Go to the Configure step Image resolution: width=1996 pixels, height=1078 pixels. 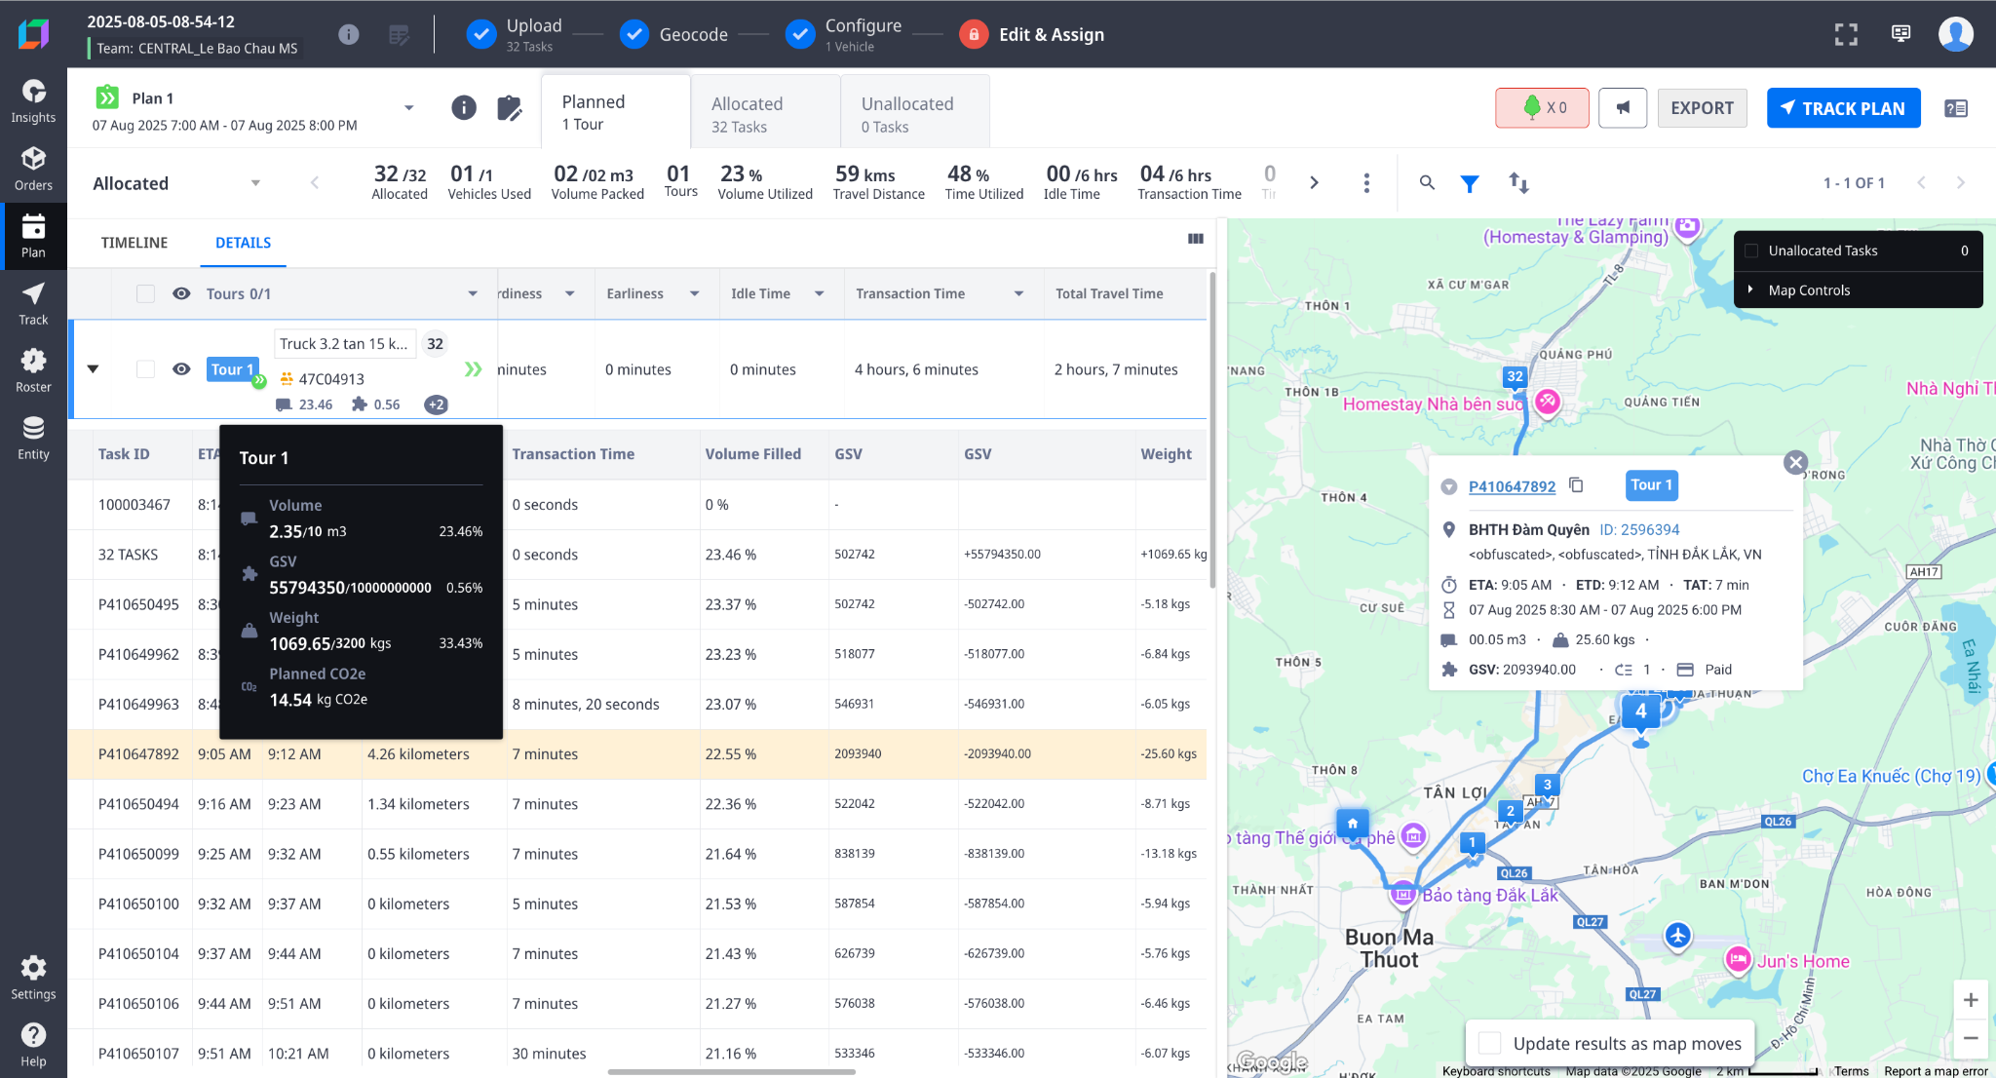pyautogui.click(x=844, y=34)
